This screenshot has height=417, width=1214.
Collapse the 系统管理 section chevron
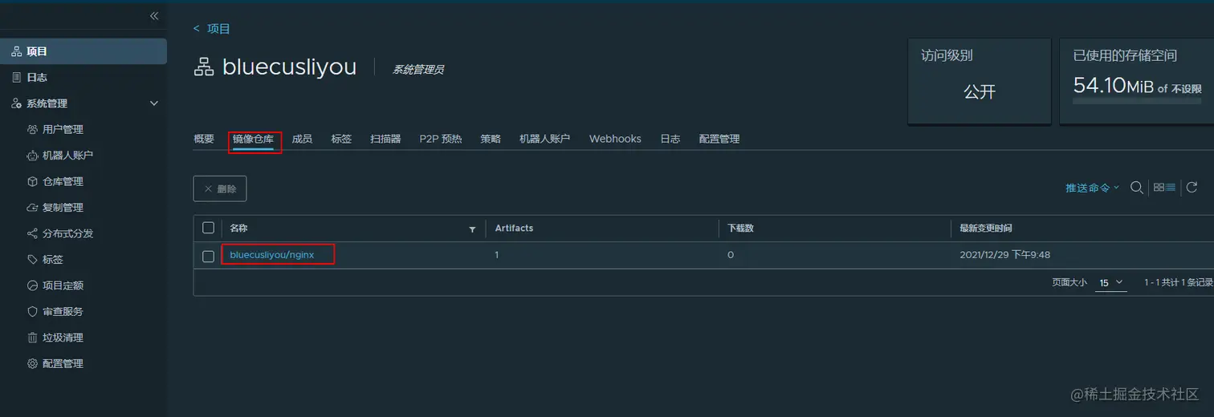coord(154,103)
